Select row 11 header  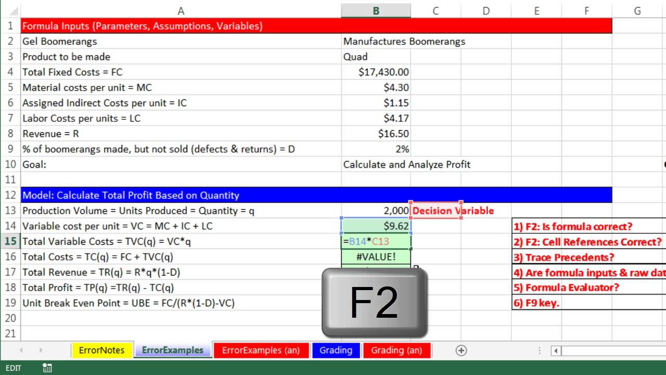point(10,180)
